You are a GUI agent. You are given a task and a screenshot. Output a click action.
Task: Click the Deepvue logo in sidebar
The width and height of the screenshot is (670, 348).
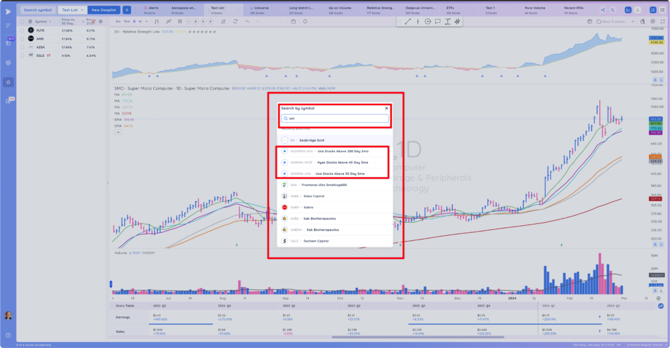pyautogui.click(x=8, y=12)
